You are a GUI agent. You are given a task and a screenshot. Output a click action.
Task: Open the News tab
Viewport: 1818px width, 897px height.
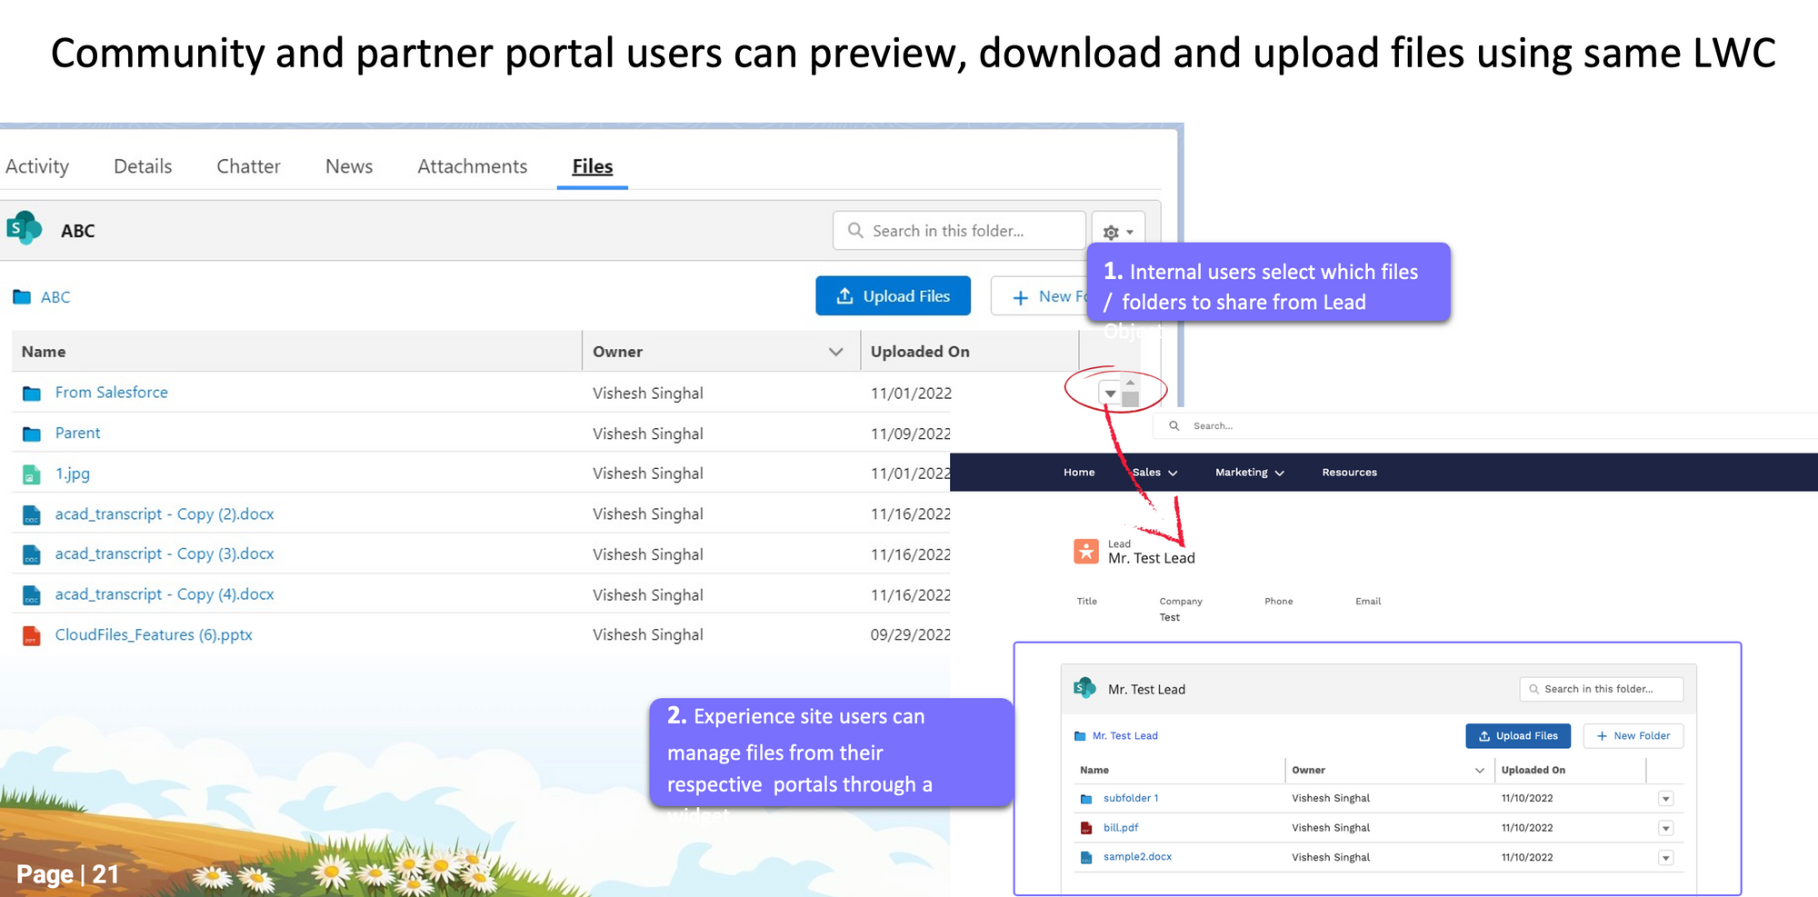(349, 166)
